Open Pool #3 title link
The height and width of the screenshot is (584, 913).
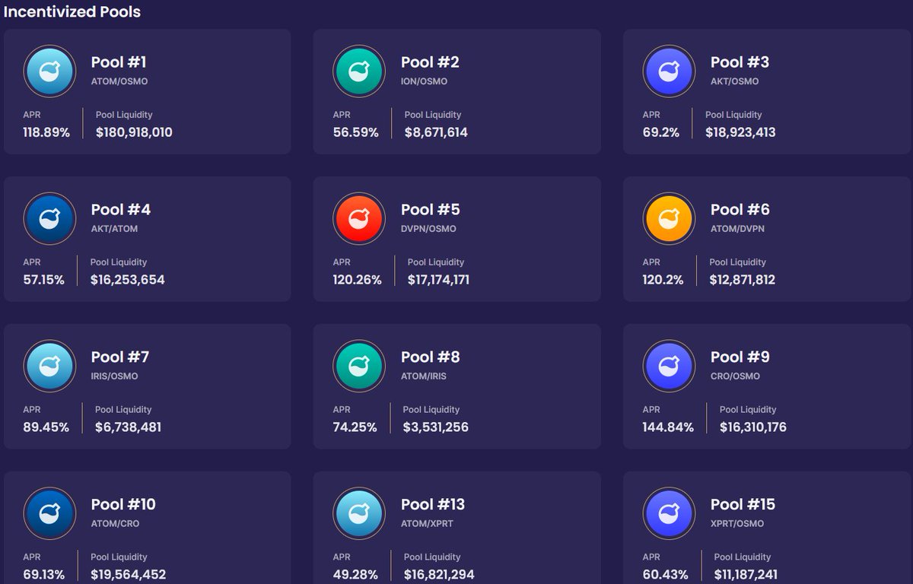click(740, 62)
